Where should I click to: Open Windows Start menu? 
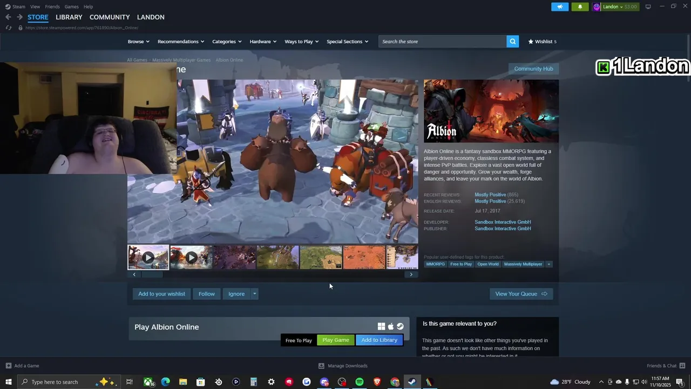8,382
